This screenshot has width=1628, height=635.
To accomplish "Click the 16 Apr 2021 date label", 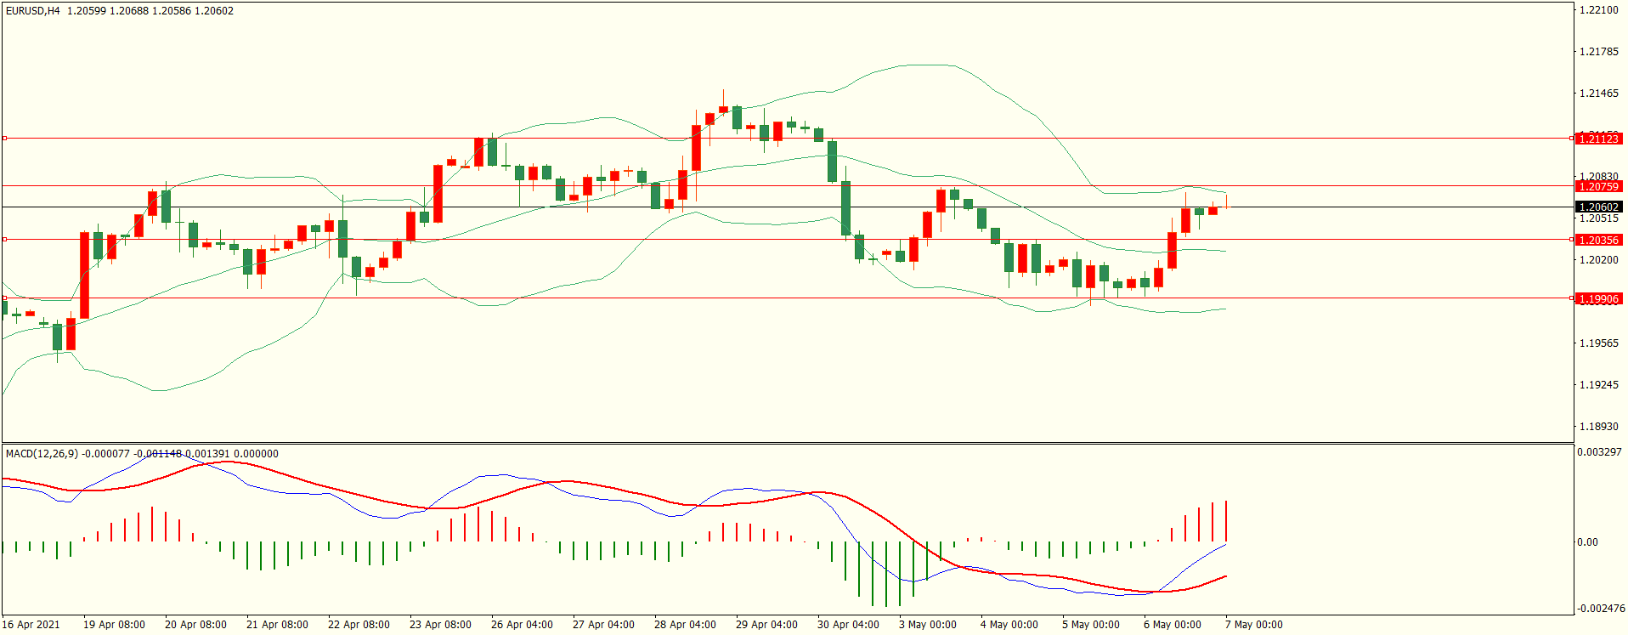I will coord(31,625).
